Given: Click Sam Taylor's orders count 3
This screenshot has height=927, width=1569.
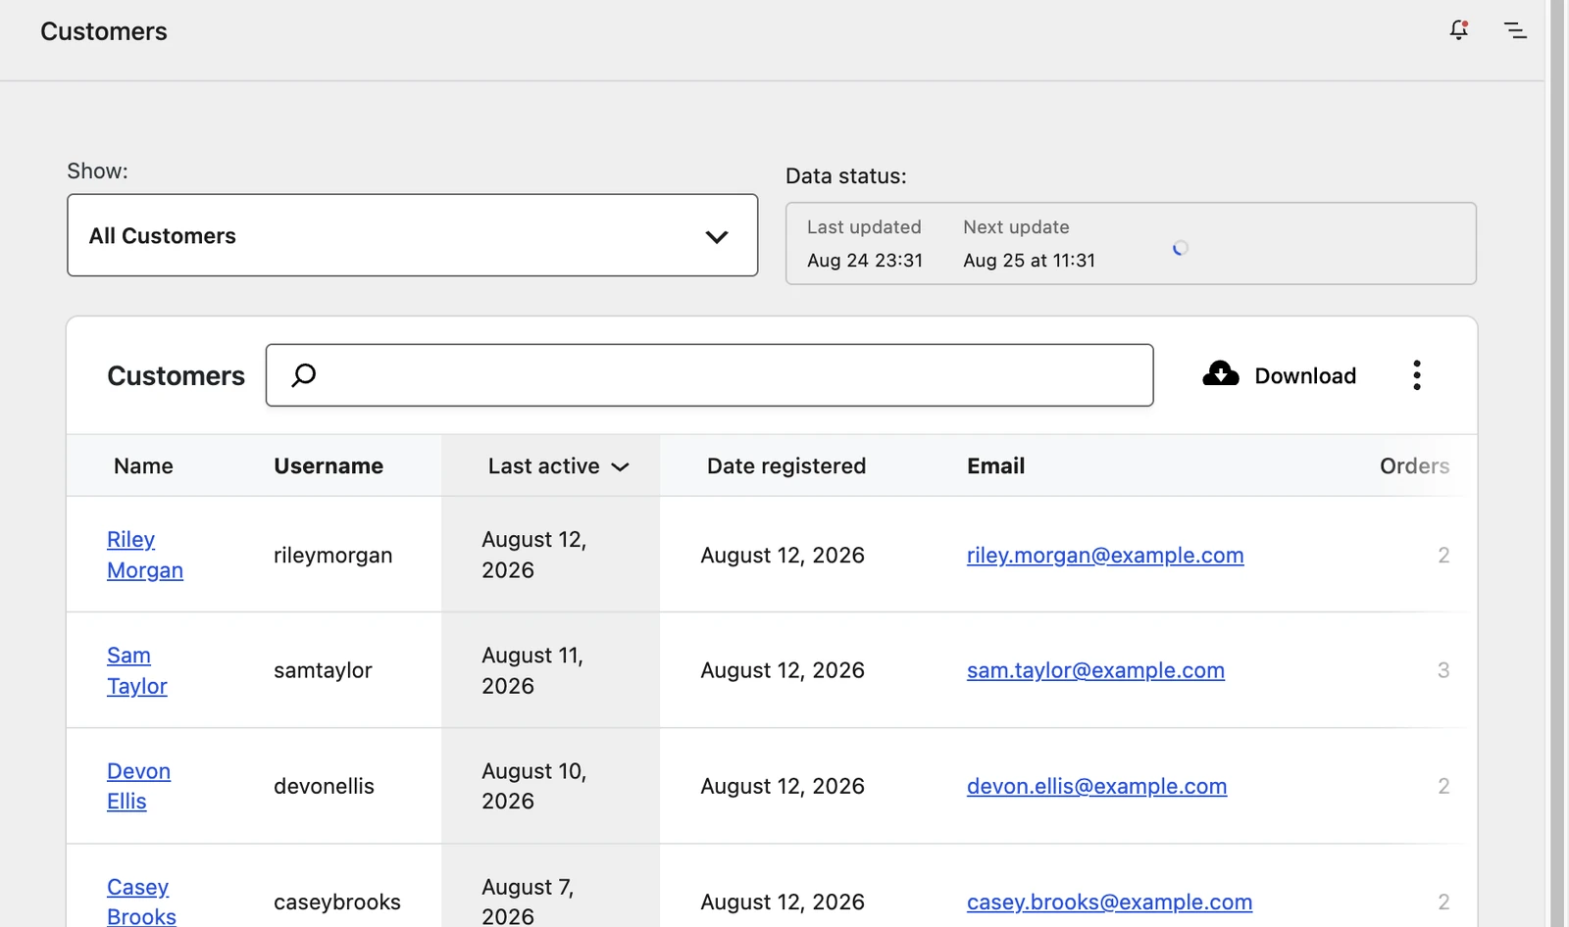Looking at the screenshot, I should pos(1443,670).
